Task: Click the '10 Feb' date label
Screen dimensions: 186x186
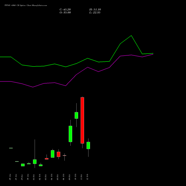Action: click(x=76, y=177)
